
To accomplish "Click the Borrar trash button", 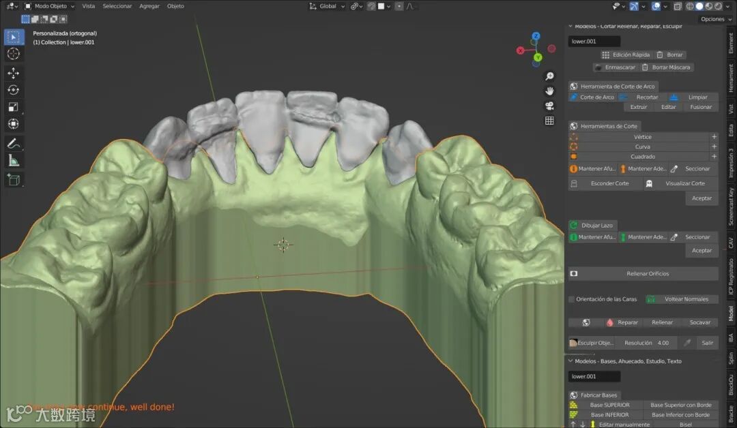I will tap(670, 55).
